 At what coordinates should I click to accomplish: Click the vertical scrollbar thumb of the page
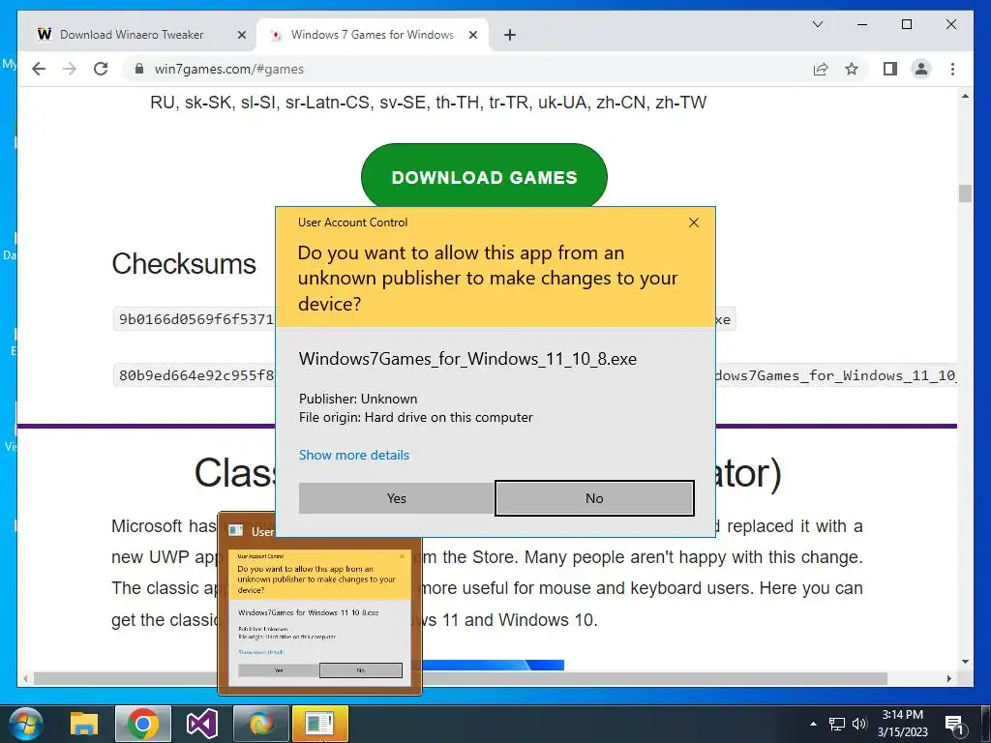pyautogui.click(x=965, y=193)
